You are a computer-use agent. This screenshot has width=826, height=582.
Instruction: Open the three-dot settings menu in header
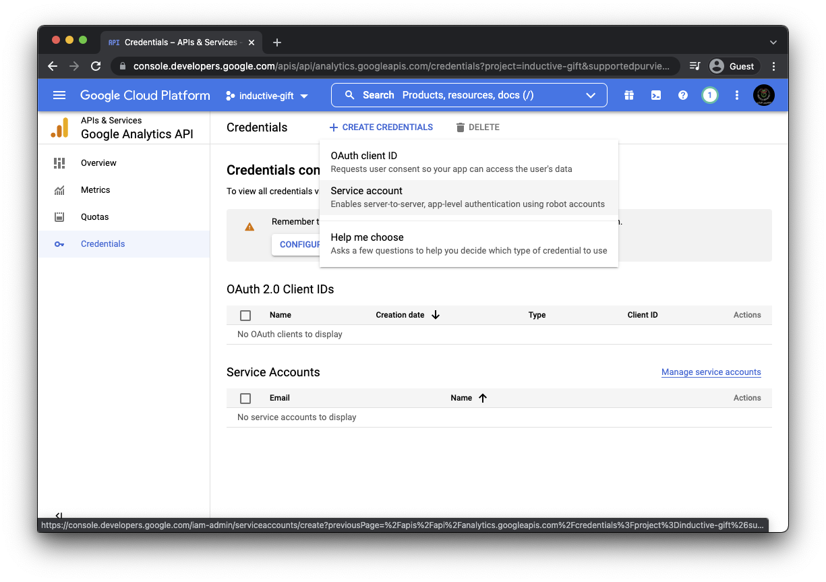(x=736, y=95)
